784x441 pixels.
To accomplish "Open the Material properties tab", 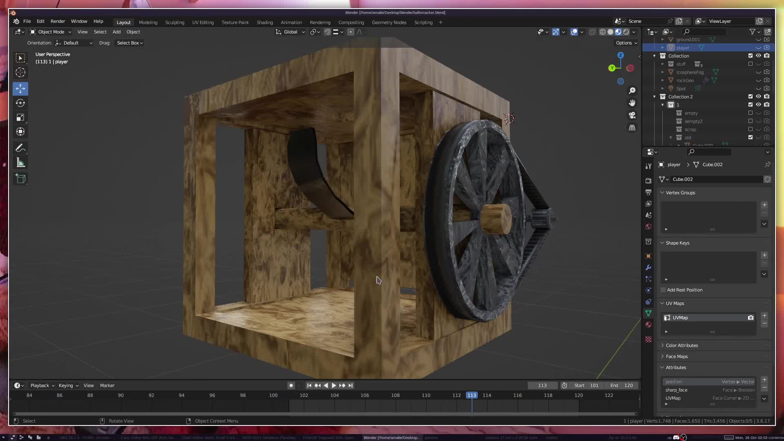I will 648,325.
